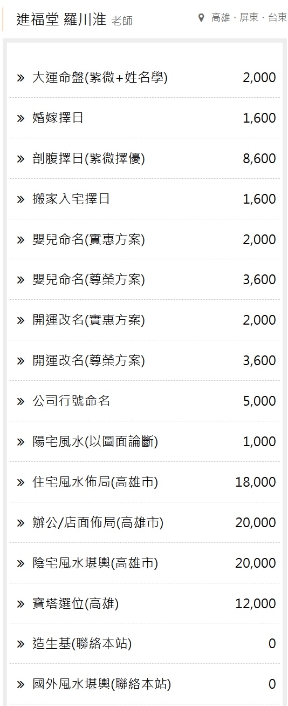
Task: Open 國外風水堪輿(聯絡本站) listing
Action: 145,684
